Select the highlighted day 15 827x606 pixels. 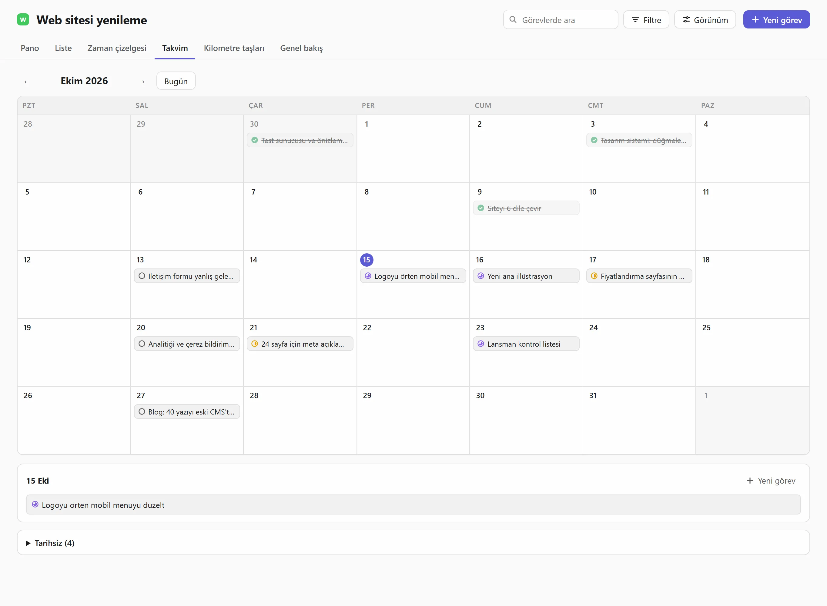tap(367, 260)
